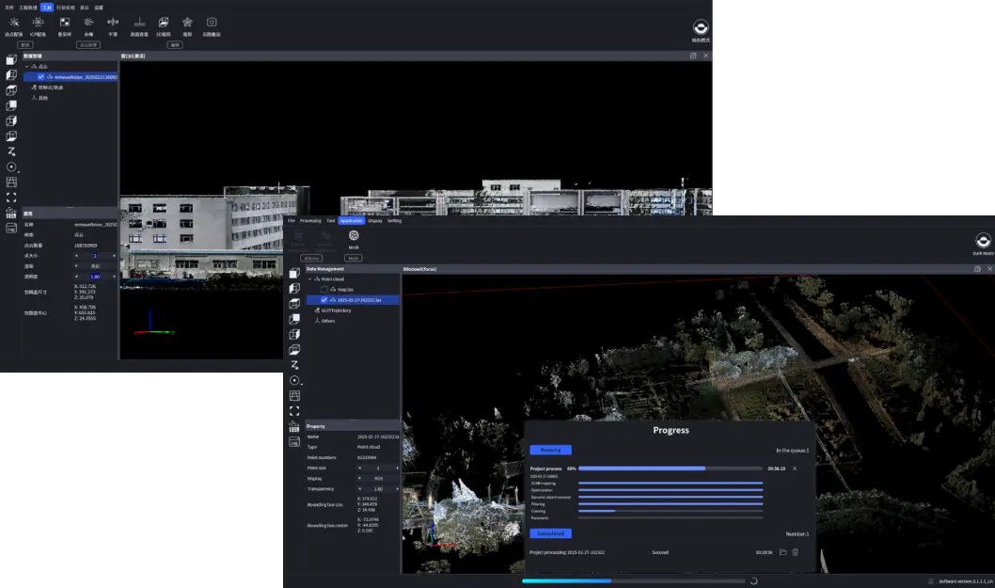Click the camera screenshot icon in Chinese window toolbar
Image resolution: width=995 pixels, height=588 pixels.
(212, 23)
